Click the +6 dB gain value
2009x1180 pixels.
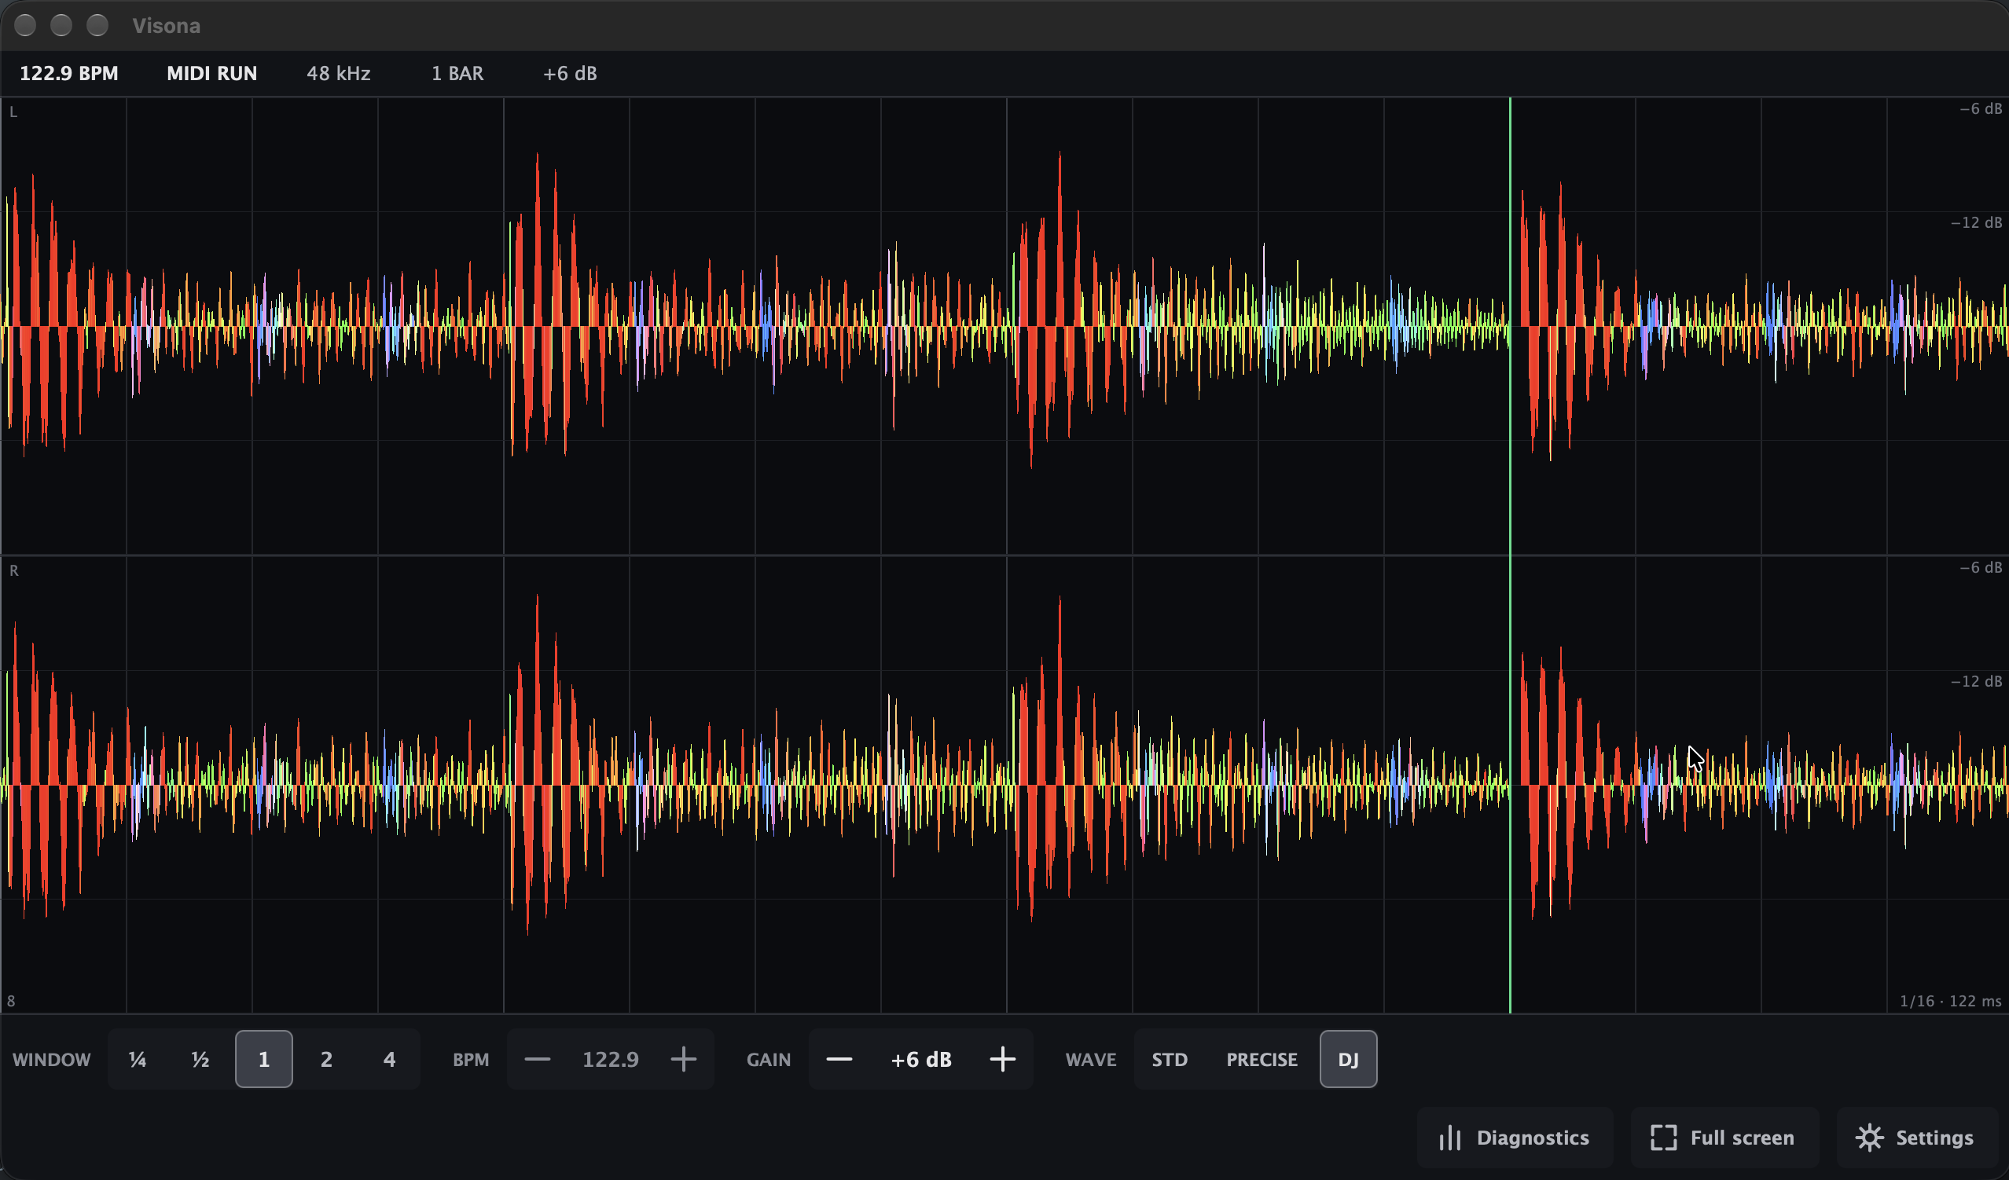pos(921,1059)
